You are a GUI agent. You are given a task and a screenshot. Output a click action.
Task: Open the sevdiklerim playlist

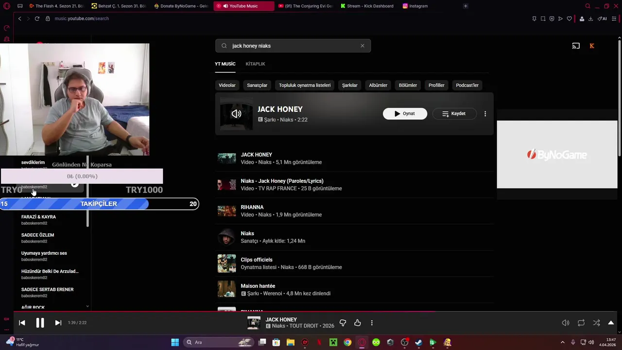33,162
